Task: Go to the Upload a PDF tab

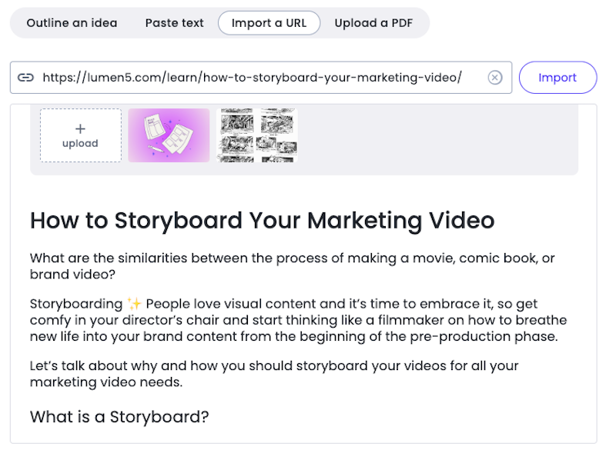Action: [x=373, y=23]
